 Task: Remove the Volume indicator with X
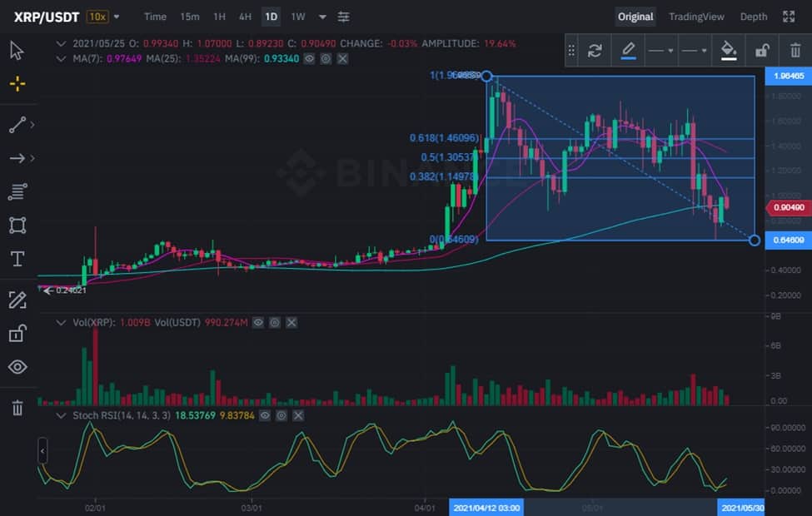pos(291,322)
